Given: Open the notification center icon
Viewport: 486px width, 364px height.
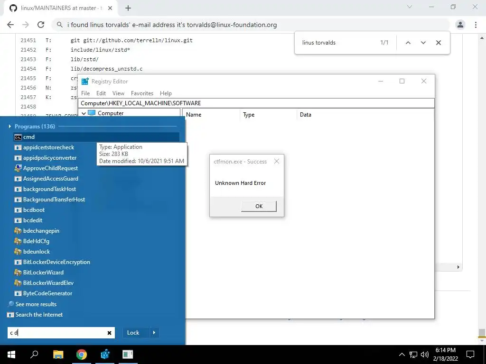Looking at the screenshot, I should coord(470,355).
